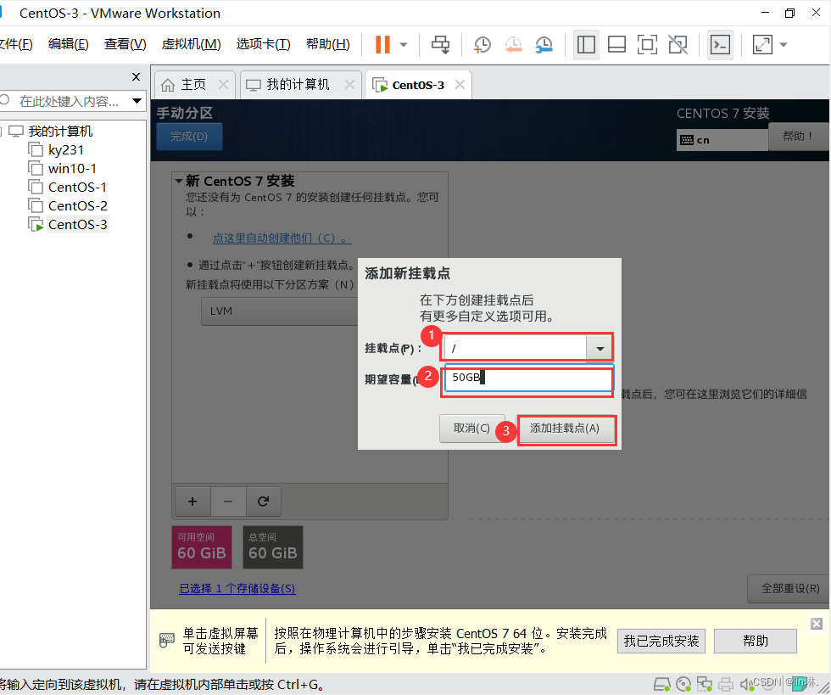Viewport: 831px width, 695px height.
Task: Open the stretch display dropdown arrow
Action: click(x=784, y=45)
